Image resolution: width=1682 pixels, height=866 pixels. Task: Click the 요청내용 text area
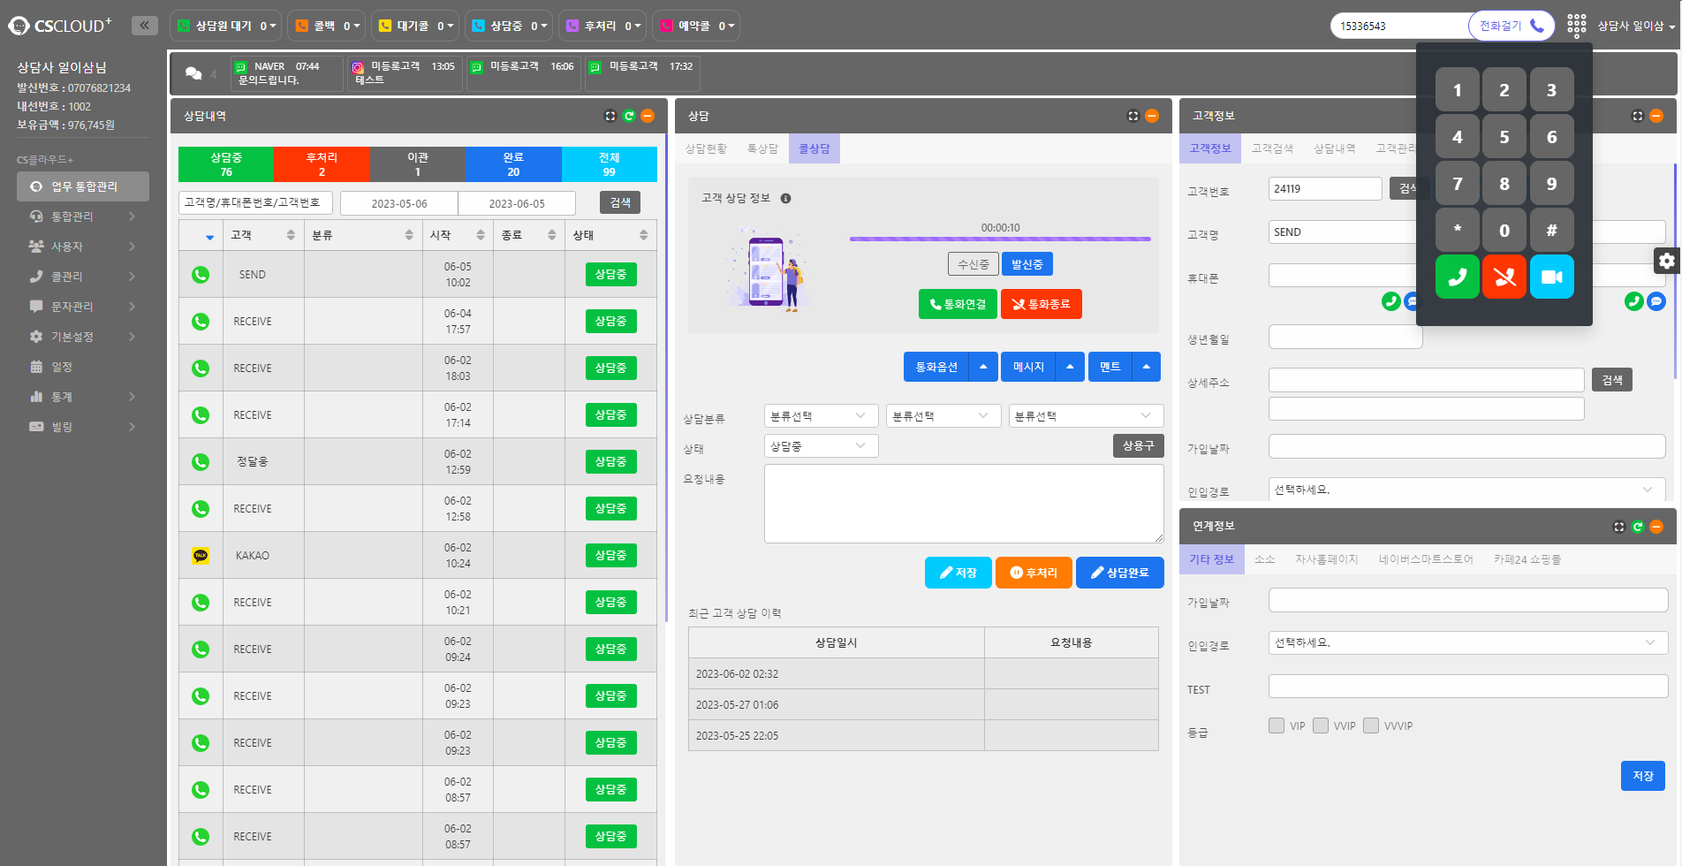[x=963, y=504]
